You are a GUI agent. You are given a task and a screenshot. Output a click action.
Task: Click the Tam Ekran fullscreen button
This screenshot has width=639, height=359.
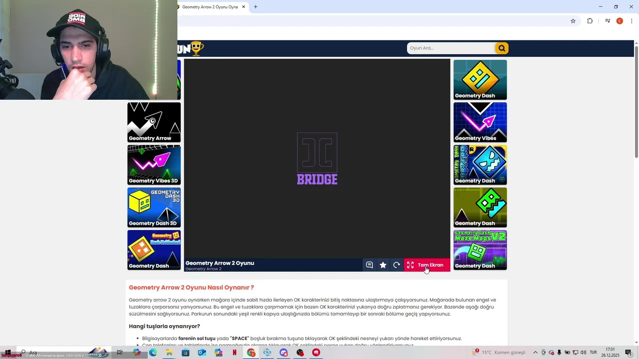pos(427,265)
